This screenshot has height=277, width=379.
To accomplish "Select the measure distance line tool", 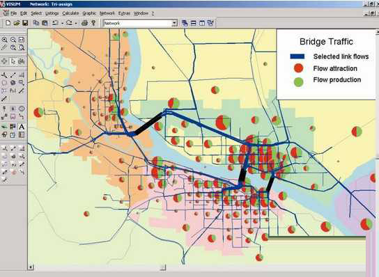I will tap(4, 47).
